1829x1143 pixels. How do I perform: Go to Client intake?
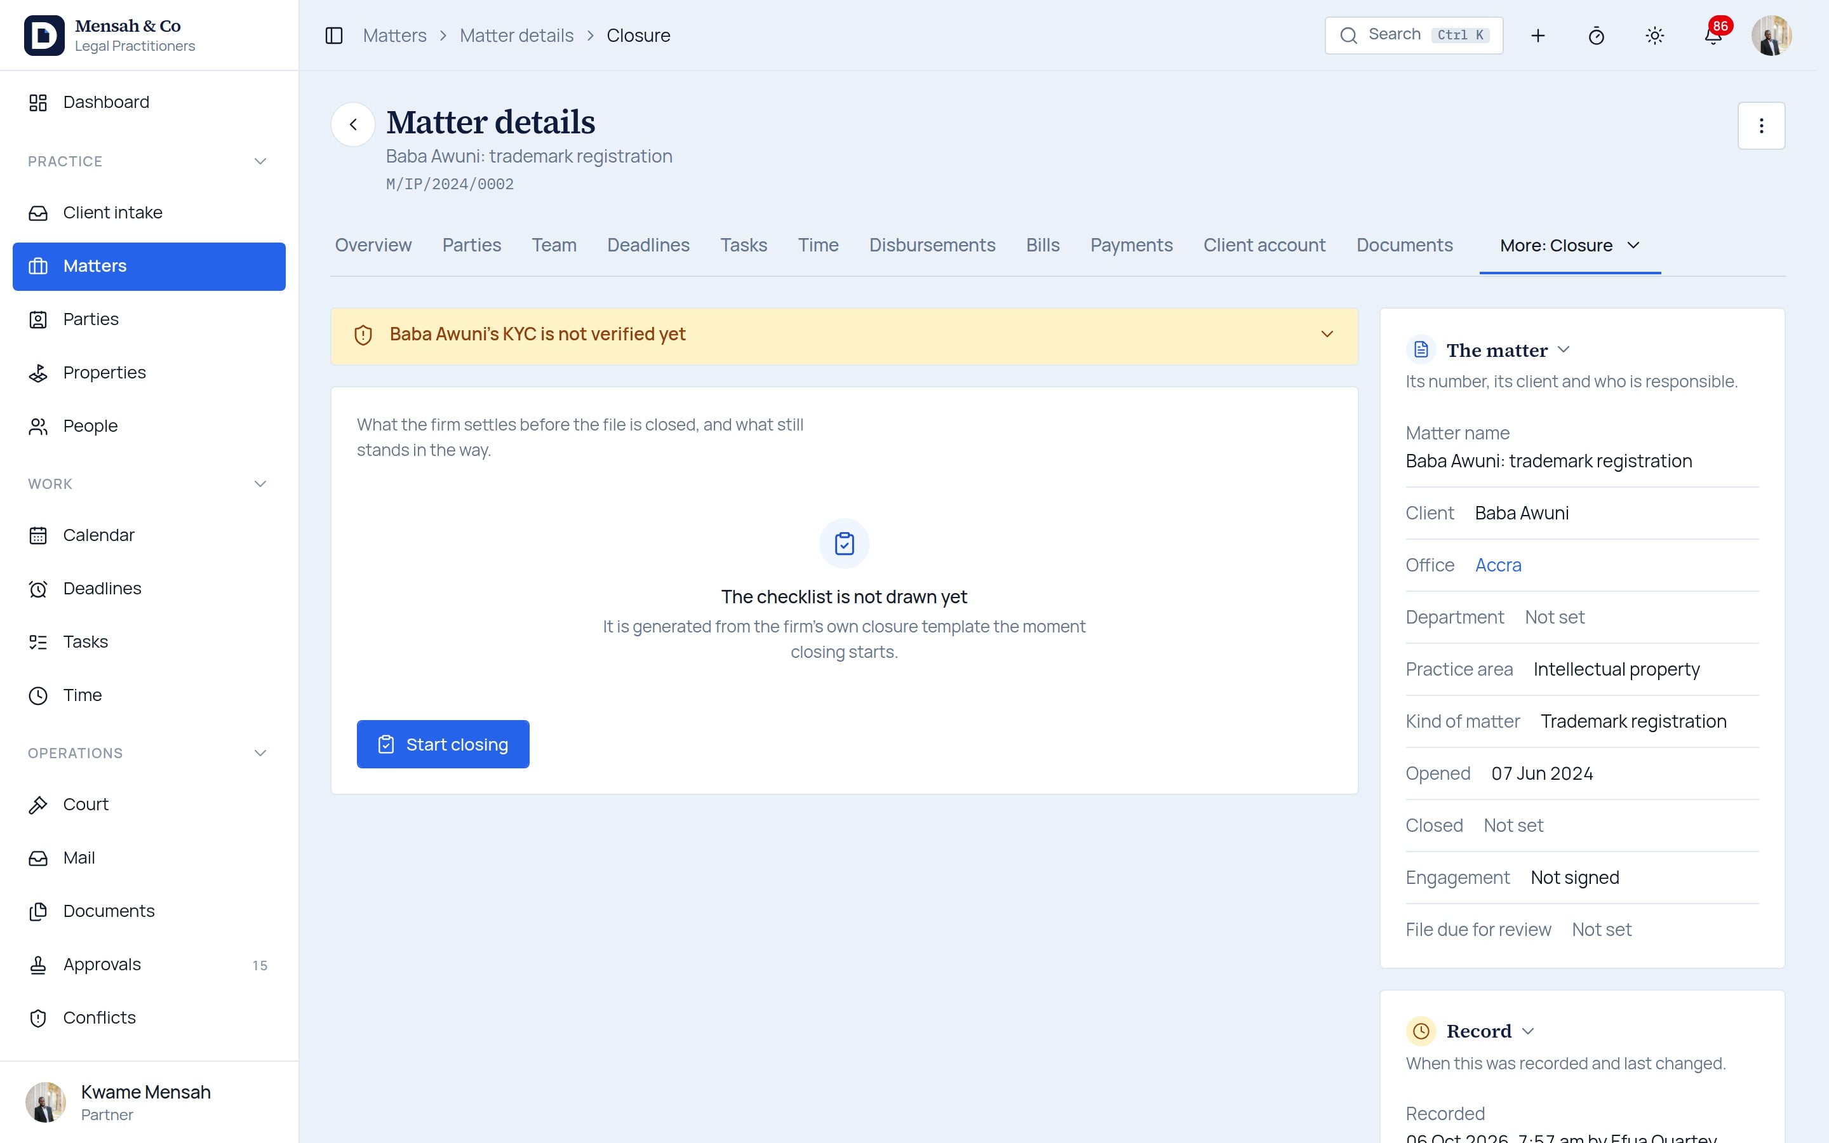149,213
